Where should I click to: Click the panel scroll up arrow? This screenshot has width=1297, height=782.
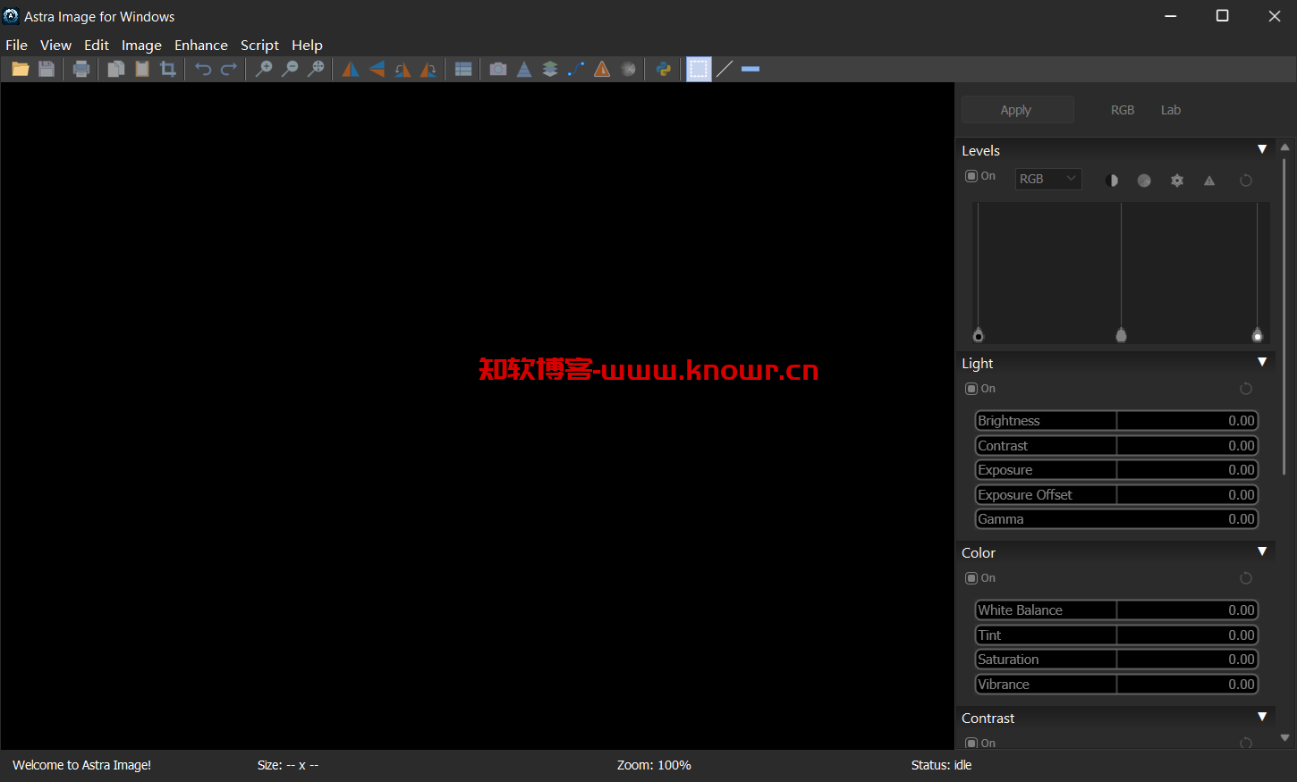(1285, 147)
